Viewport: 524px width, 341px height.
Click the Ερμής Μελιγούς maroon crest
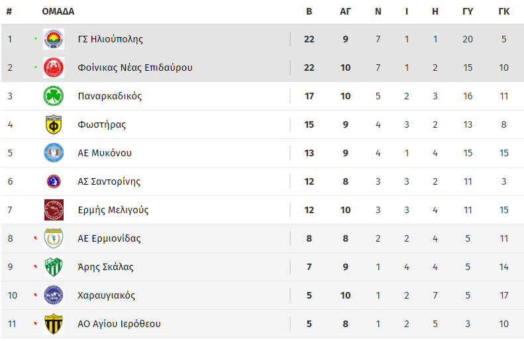click(54, 210)
